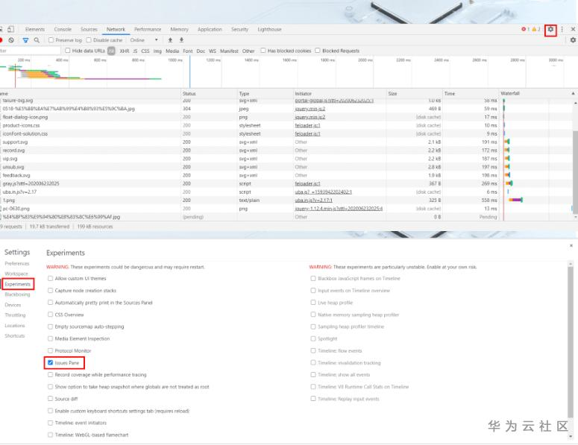Switch to the Console tab
This screenshot has height=445, width=578.
pos(63,30)
